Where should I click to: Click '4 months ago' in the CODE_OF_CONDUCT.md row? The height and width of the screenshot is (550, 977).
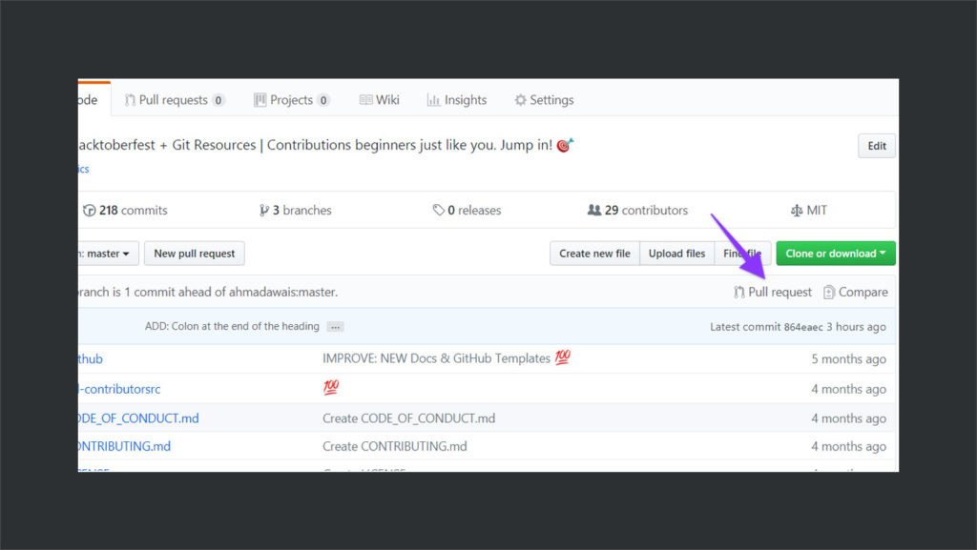coord(848,418)
